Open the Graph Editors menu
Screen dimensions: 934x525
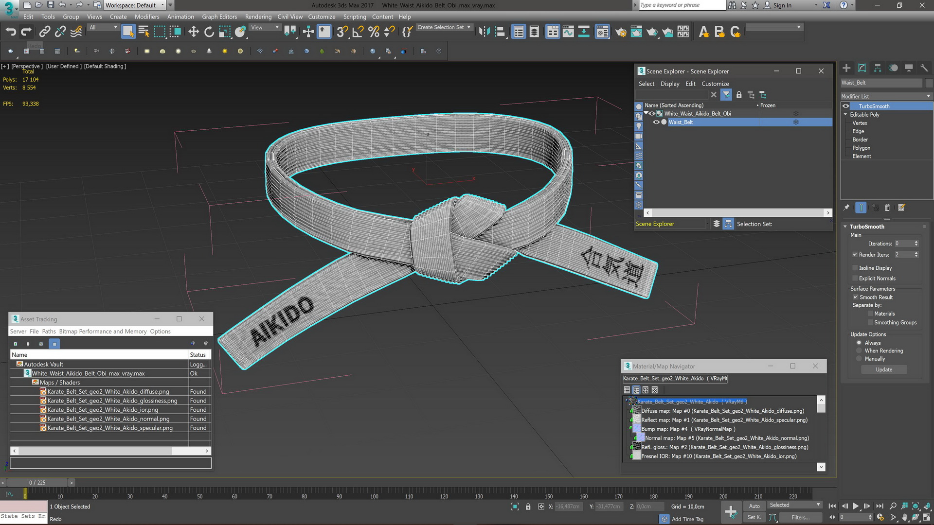(219, 17)
